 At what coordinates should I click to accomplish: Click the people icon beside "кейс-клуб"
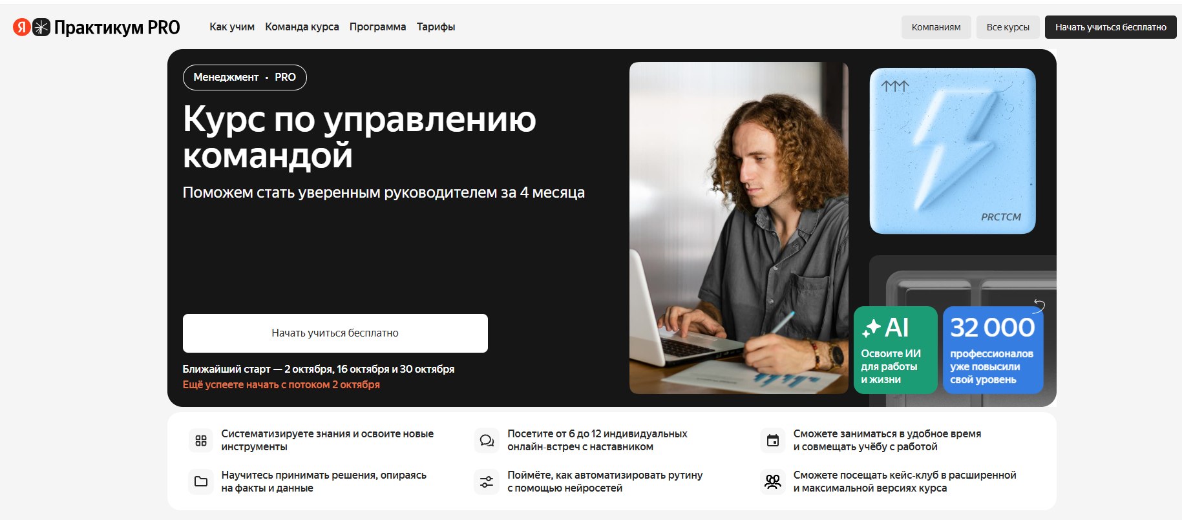click(x=773, y=482)
